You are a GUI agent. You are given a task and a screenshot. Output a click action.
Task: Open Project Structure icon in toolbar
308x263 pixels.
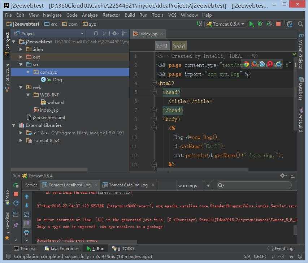[290, 24]
